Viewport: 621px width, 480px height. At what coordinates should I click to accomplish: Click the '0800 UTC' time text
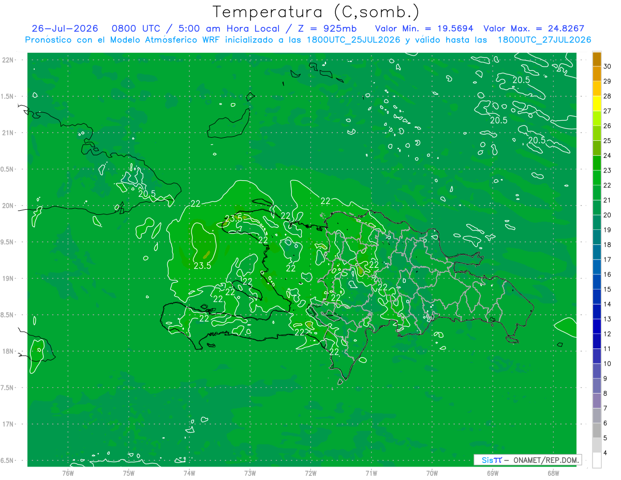click(x=136, y=28)
